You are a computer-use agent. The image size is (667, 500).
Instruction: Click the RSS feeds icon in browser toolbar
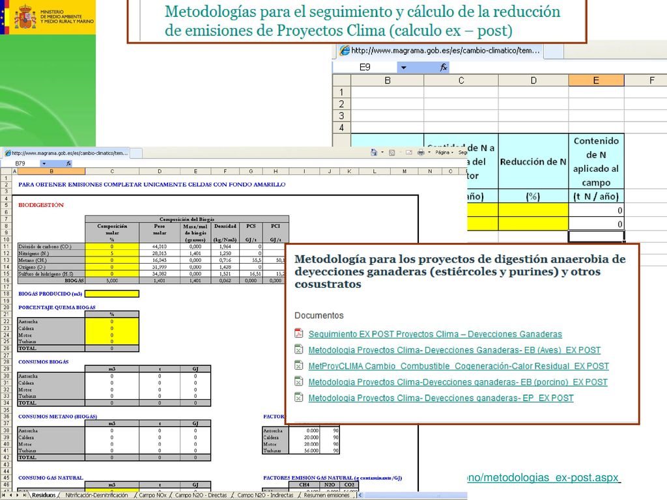391,152
